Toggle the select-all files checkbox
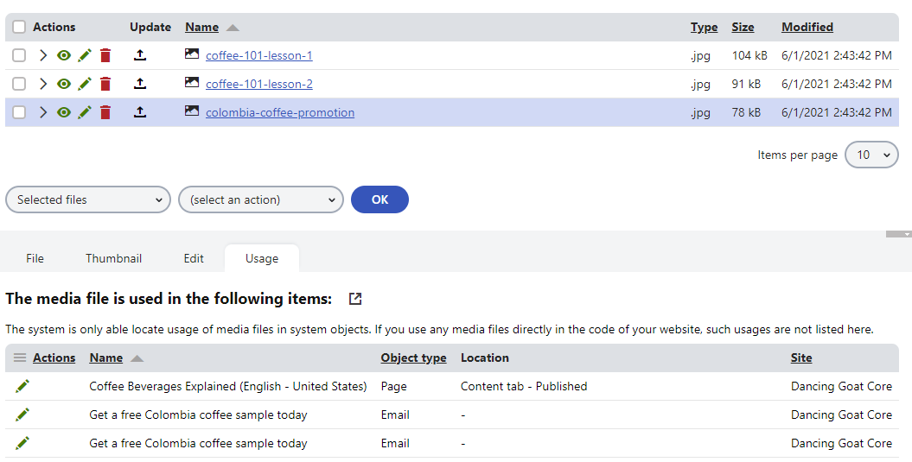Screen dimensions: 912x462 click(19, 28)
